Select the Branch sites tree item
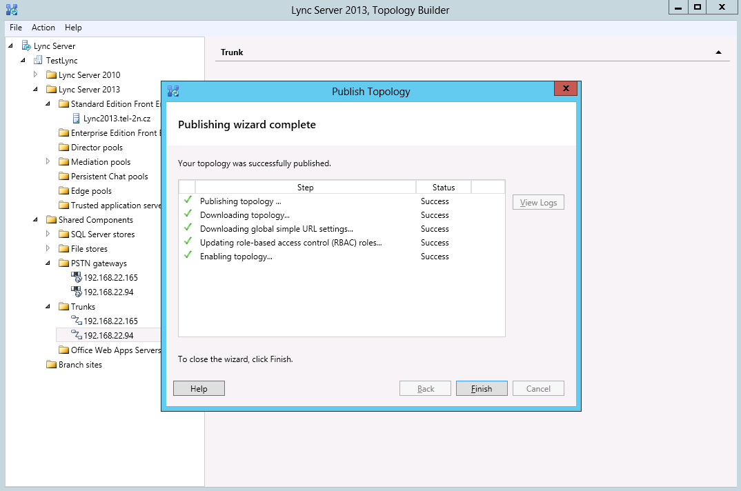The image size is (741, 491). (x=80, y=365)
